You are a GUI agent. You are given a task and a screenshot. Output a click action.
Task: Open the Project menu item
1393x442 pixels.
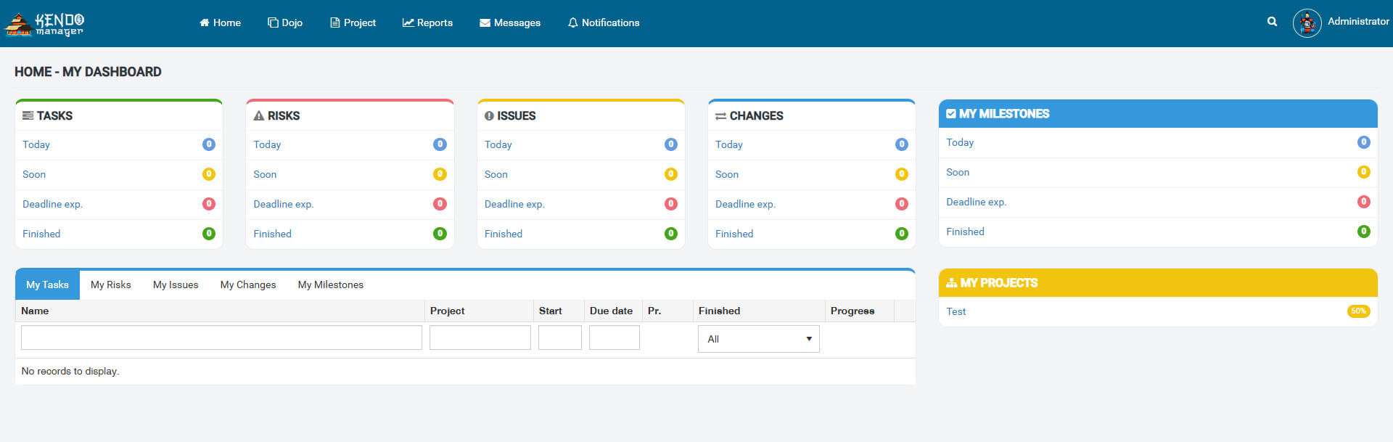click(x=353, y=22)
